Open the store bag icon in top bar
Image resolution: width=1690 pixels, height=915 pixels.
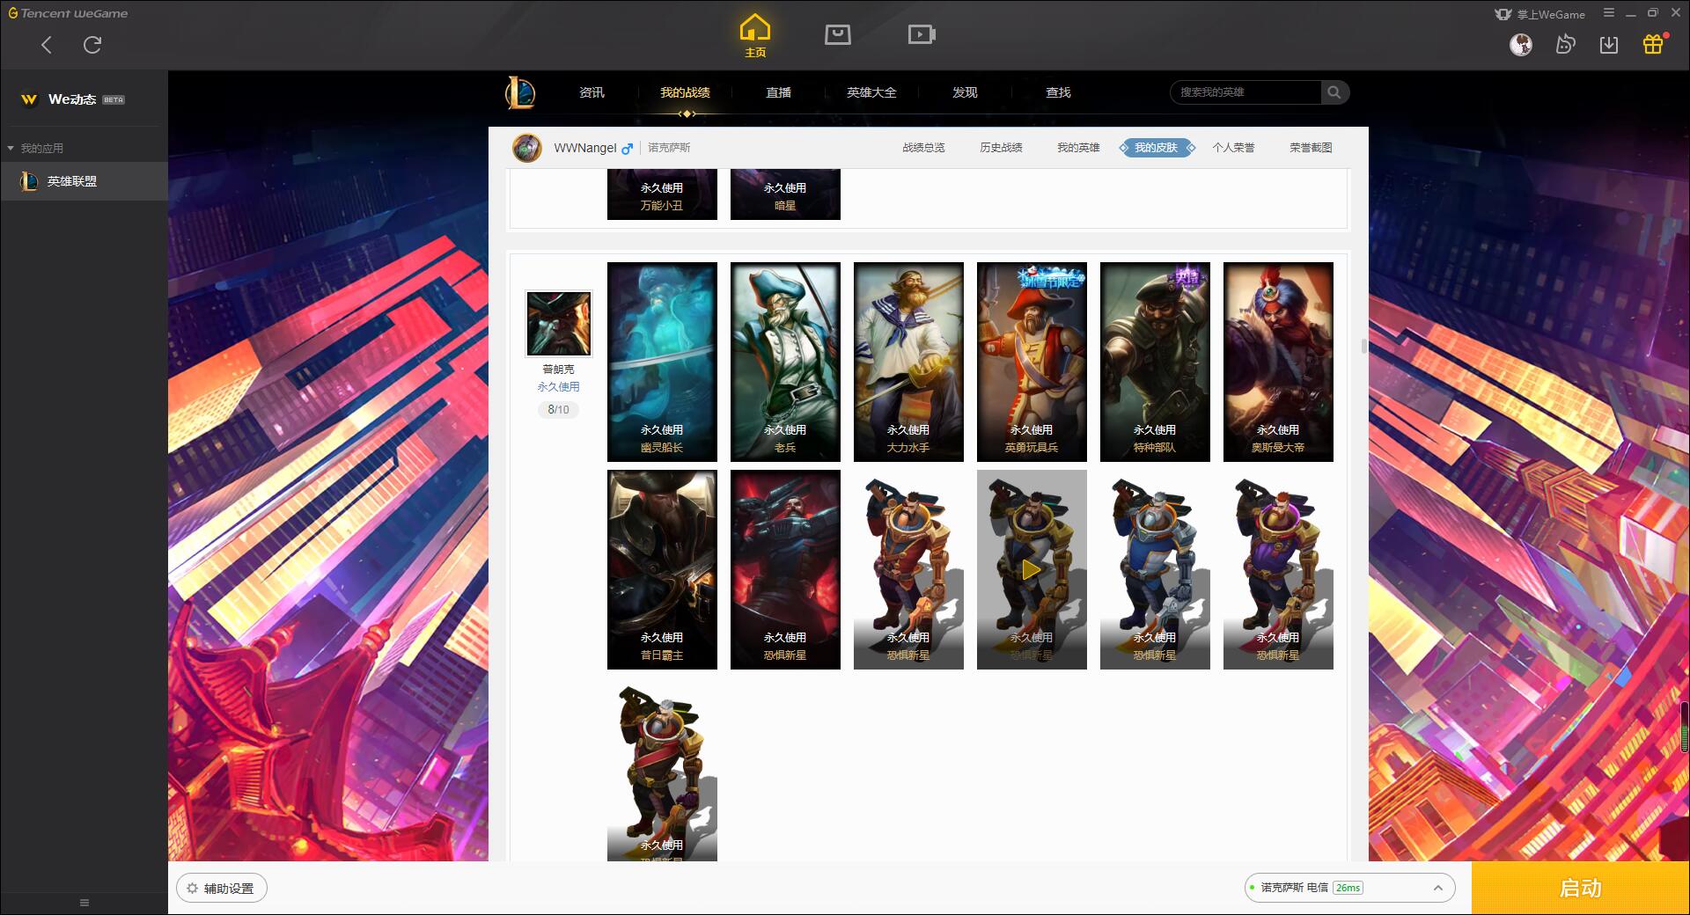point(838,35)
